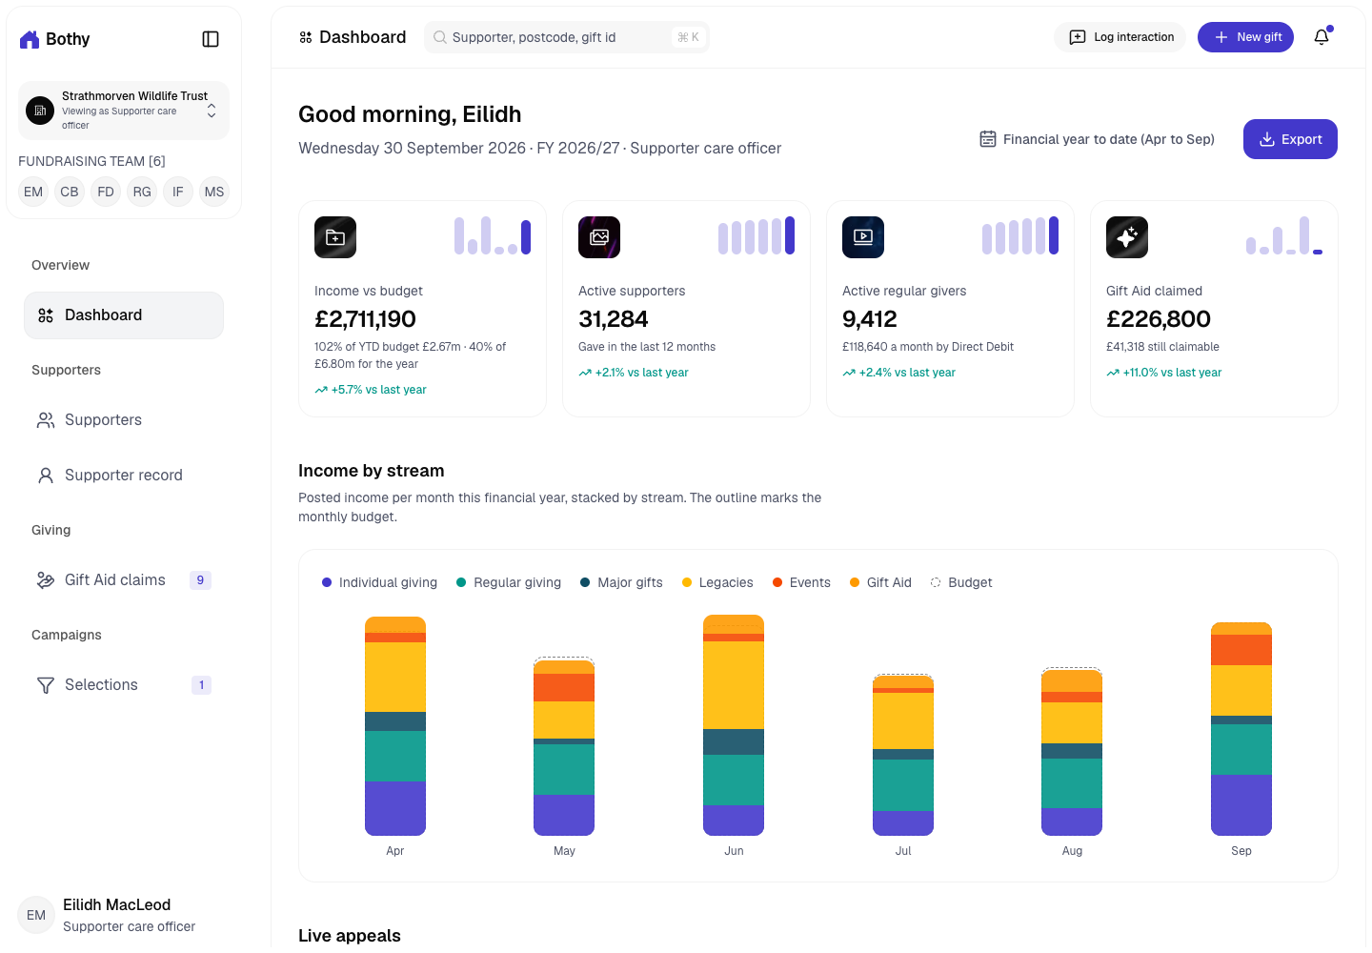
Task: Click the Income vs budget folder icon
Action: [x=335, y=237]
